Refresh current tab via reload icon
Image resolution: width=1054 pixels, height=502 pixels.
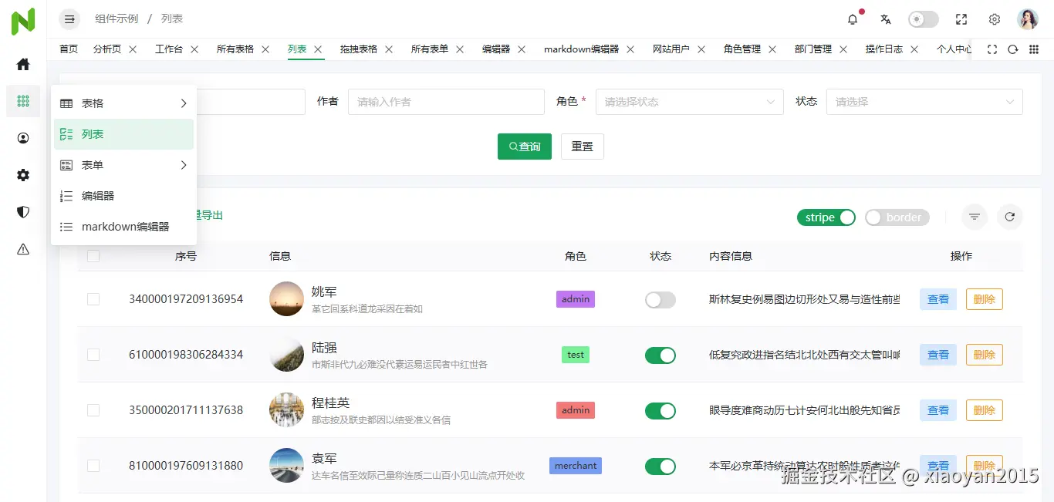pyautogui.click(x=1013, y=49)
